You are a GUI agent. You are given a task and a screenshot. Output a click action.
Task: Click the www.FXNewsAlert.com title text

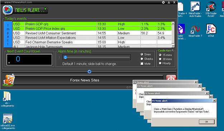(18, 2)
